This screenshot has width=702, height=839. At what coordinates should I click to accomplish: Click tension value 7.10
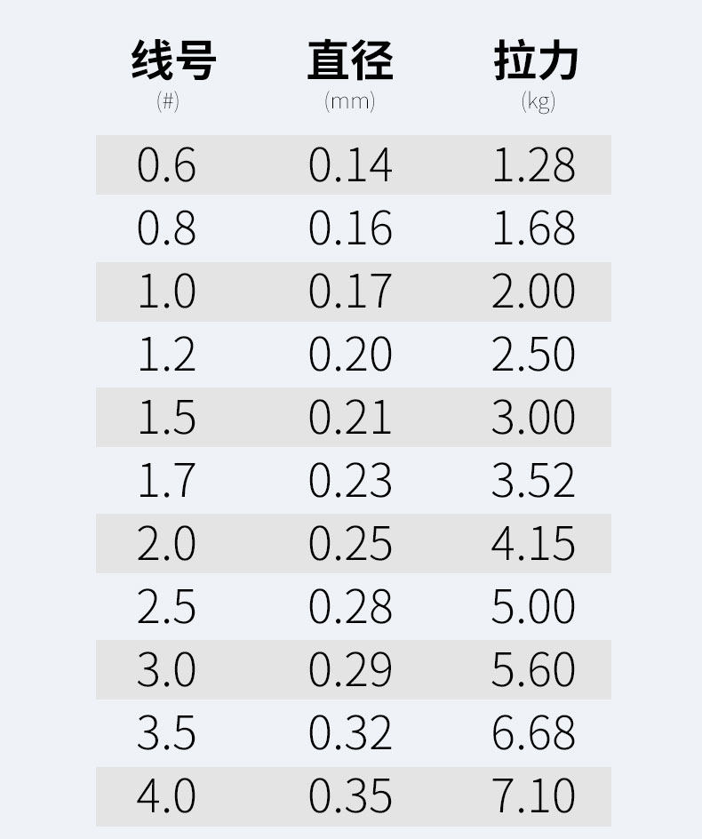(x=533, y=796)
